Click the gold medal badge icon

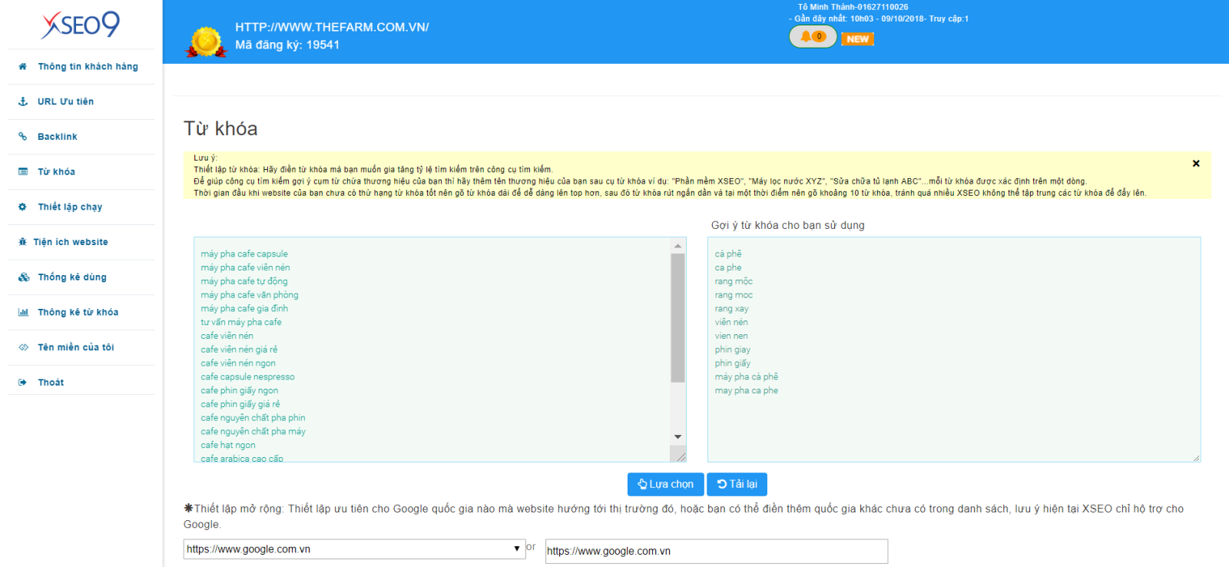[x=206, y=42]
